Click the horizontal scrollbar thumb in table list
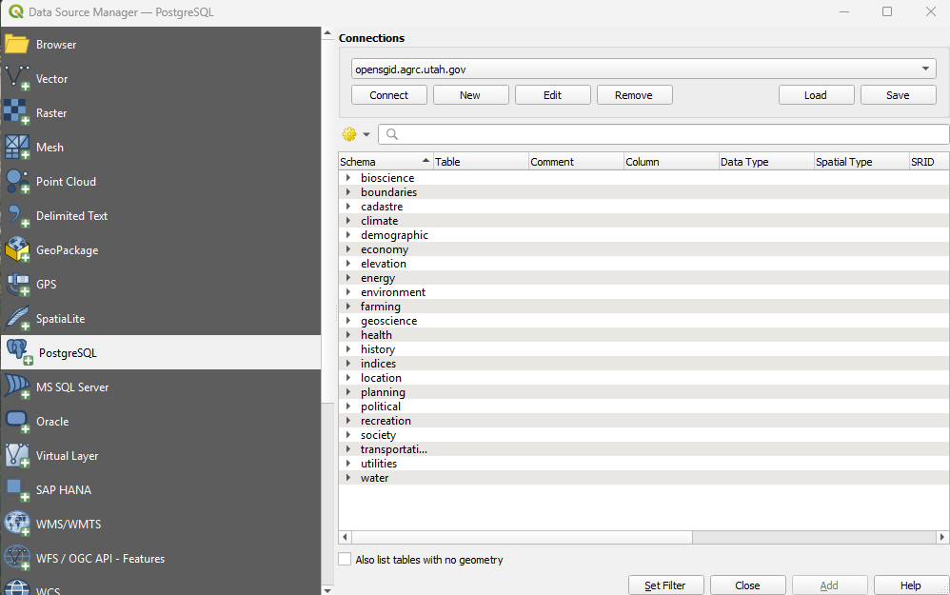Screen dimensions: 950x595 [x=522, y=537]
